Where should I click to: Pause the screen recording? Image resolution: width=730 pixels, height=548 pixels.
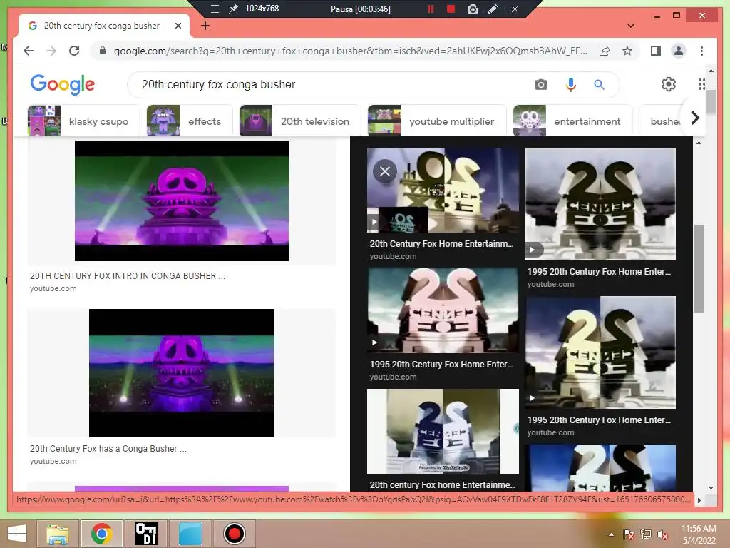pyautogui.click(x=431, y=9)
